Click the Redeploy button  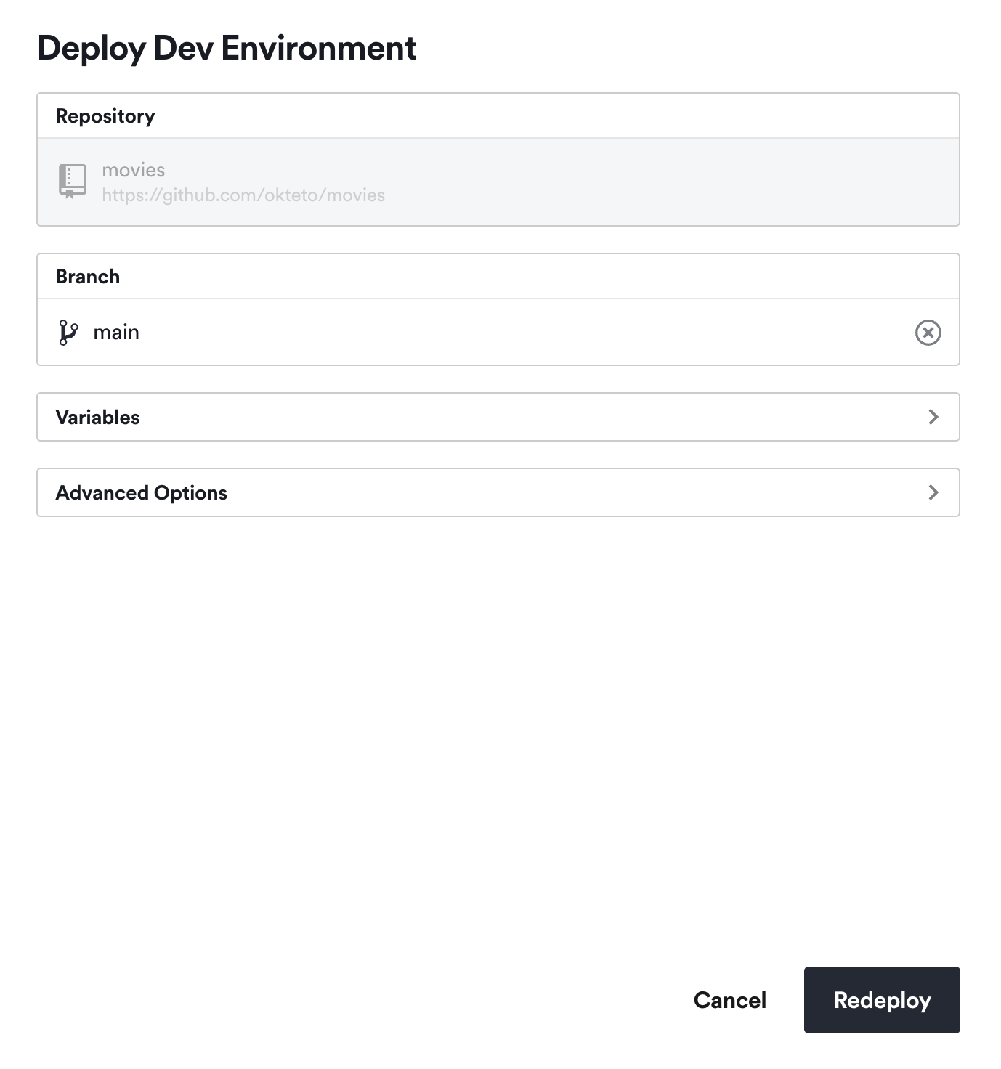pyautogui.click(x=881, y=1000)
